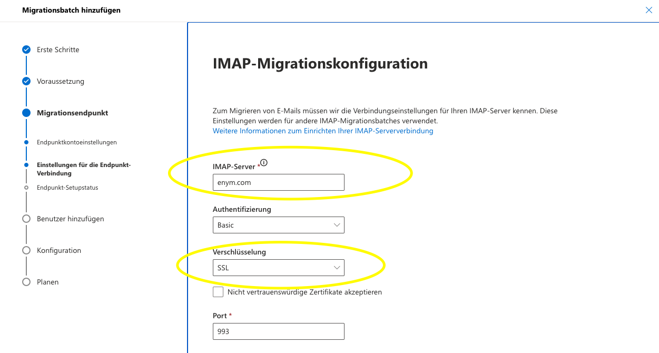This screenshot has height=353, width=659.
Task: Select Einstellungen für die Endpunkt-Verbindung sub-step
Action: point(83,169)
